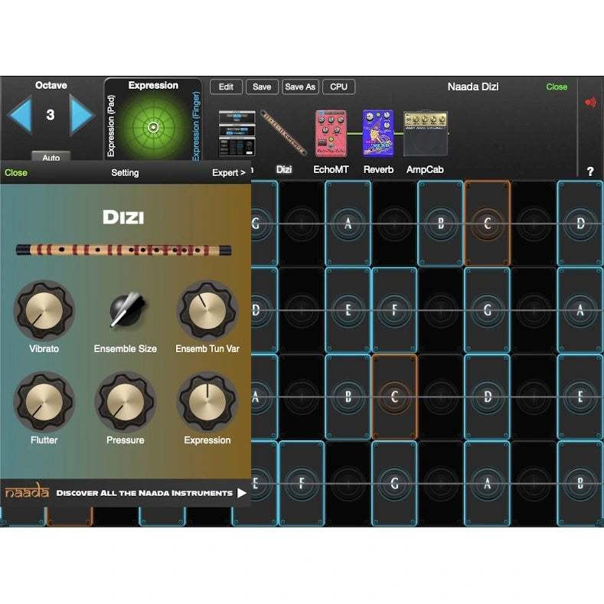Play the A pad in bottom row
Image resolution: width=604 pixels, height=604 pixels.
tap(488, 484)
